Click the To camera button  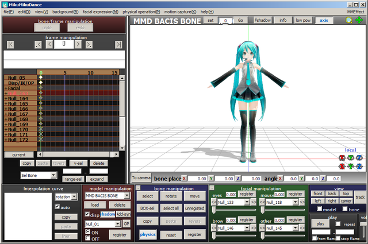[141, 178]
